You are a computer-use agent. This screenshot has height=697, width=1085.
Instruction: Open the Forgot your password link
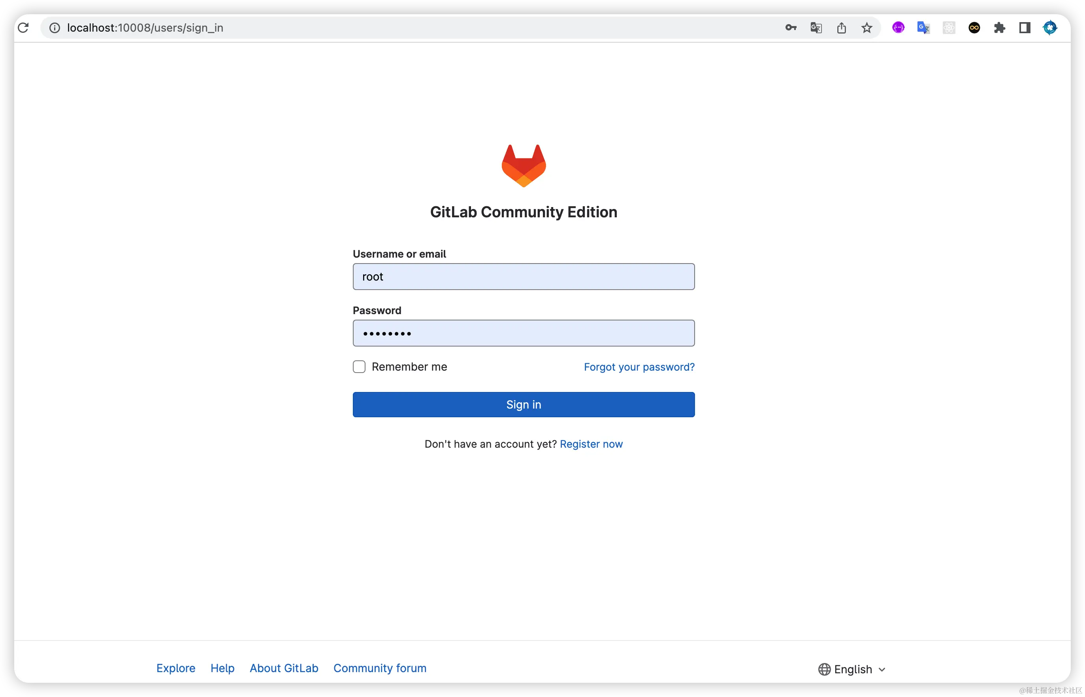(639, 367)
